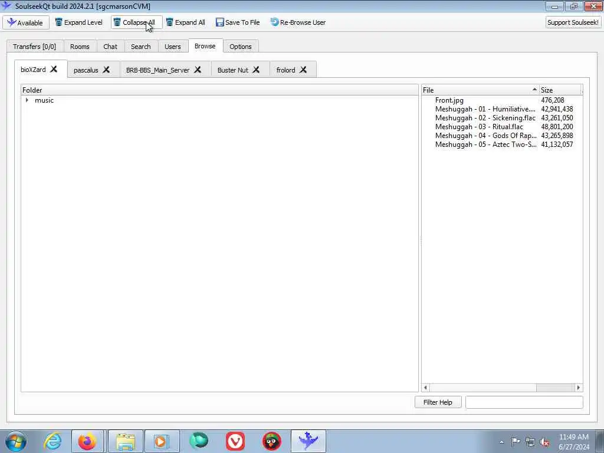Launch Internet Explorer from the taskbar

[52, 441]
